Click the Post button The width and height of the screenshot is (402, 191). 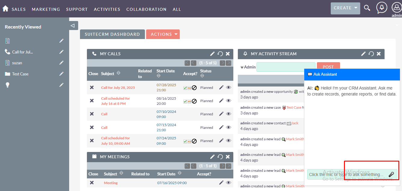[x=328, y=67]
